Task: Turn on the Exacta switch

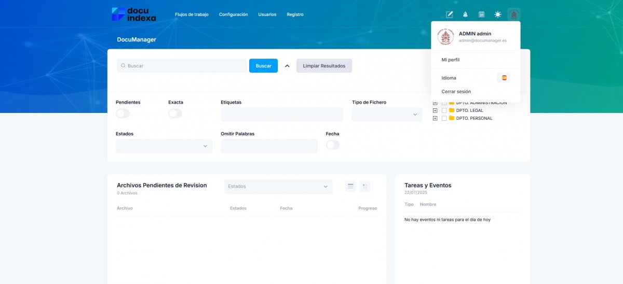Action: [175, 113]
